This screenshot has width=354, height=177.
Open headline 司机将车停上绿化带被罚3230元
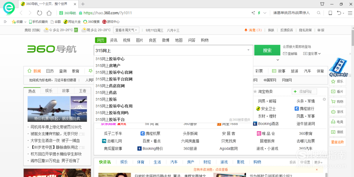click(56, 127)
